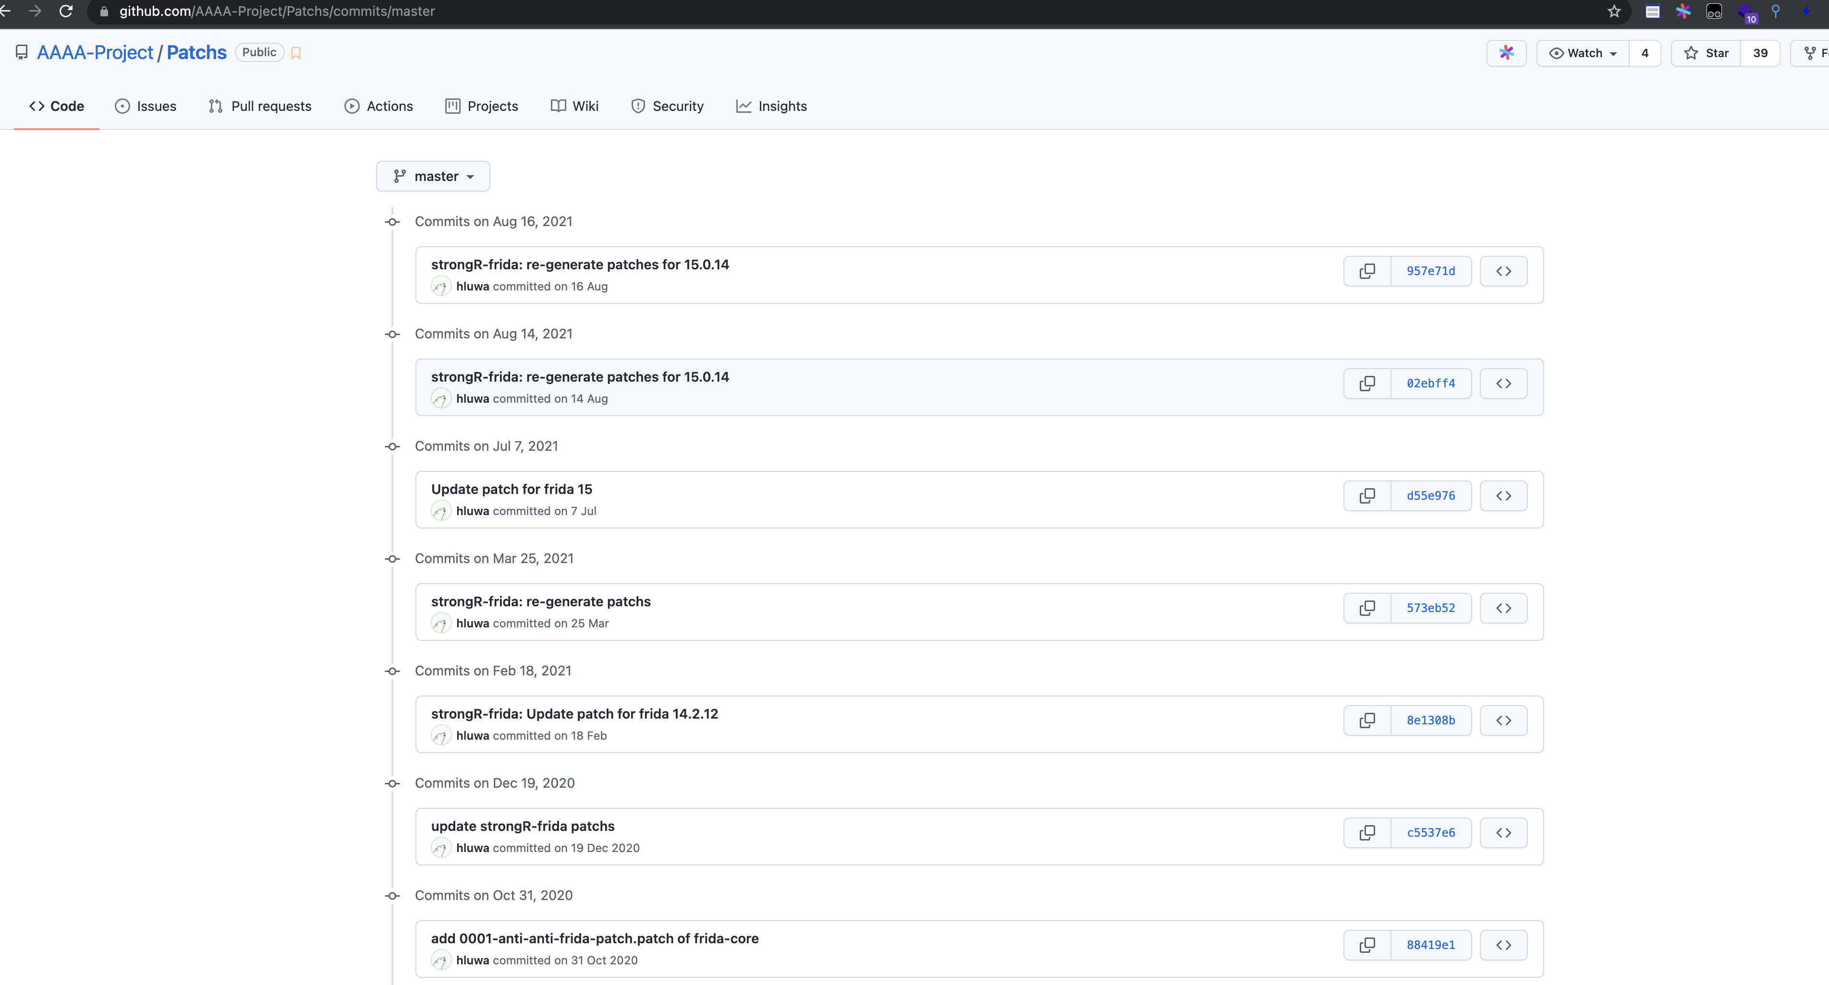
Task: Browse repository at commit c5537e6
Action: point(1503,832)
